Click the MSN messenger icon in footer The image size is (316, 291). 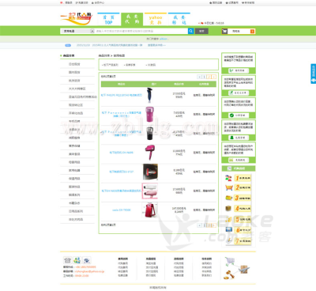pos(77,260)
